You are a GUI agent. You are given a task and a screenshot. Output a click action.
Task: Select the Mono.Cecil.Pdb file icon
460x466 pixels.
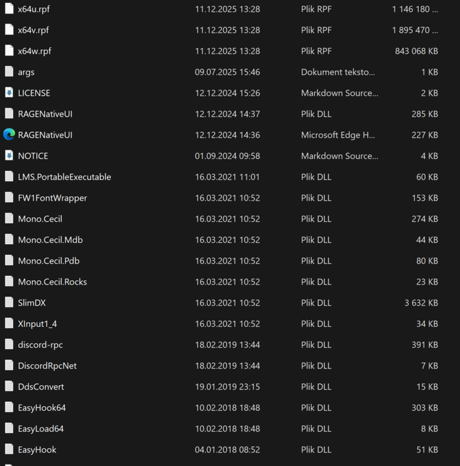[9, 260]
